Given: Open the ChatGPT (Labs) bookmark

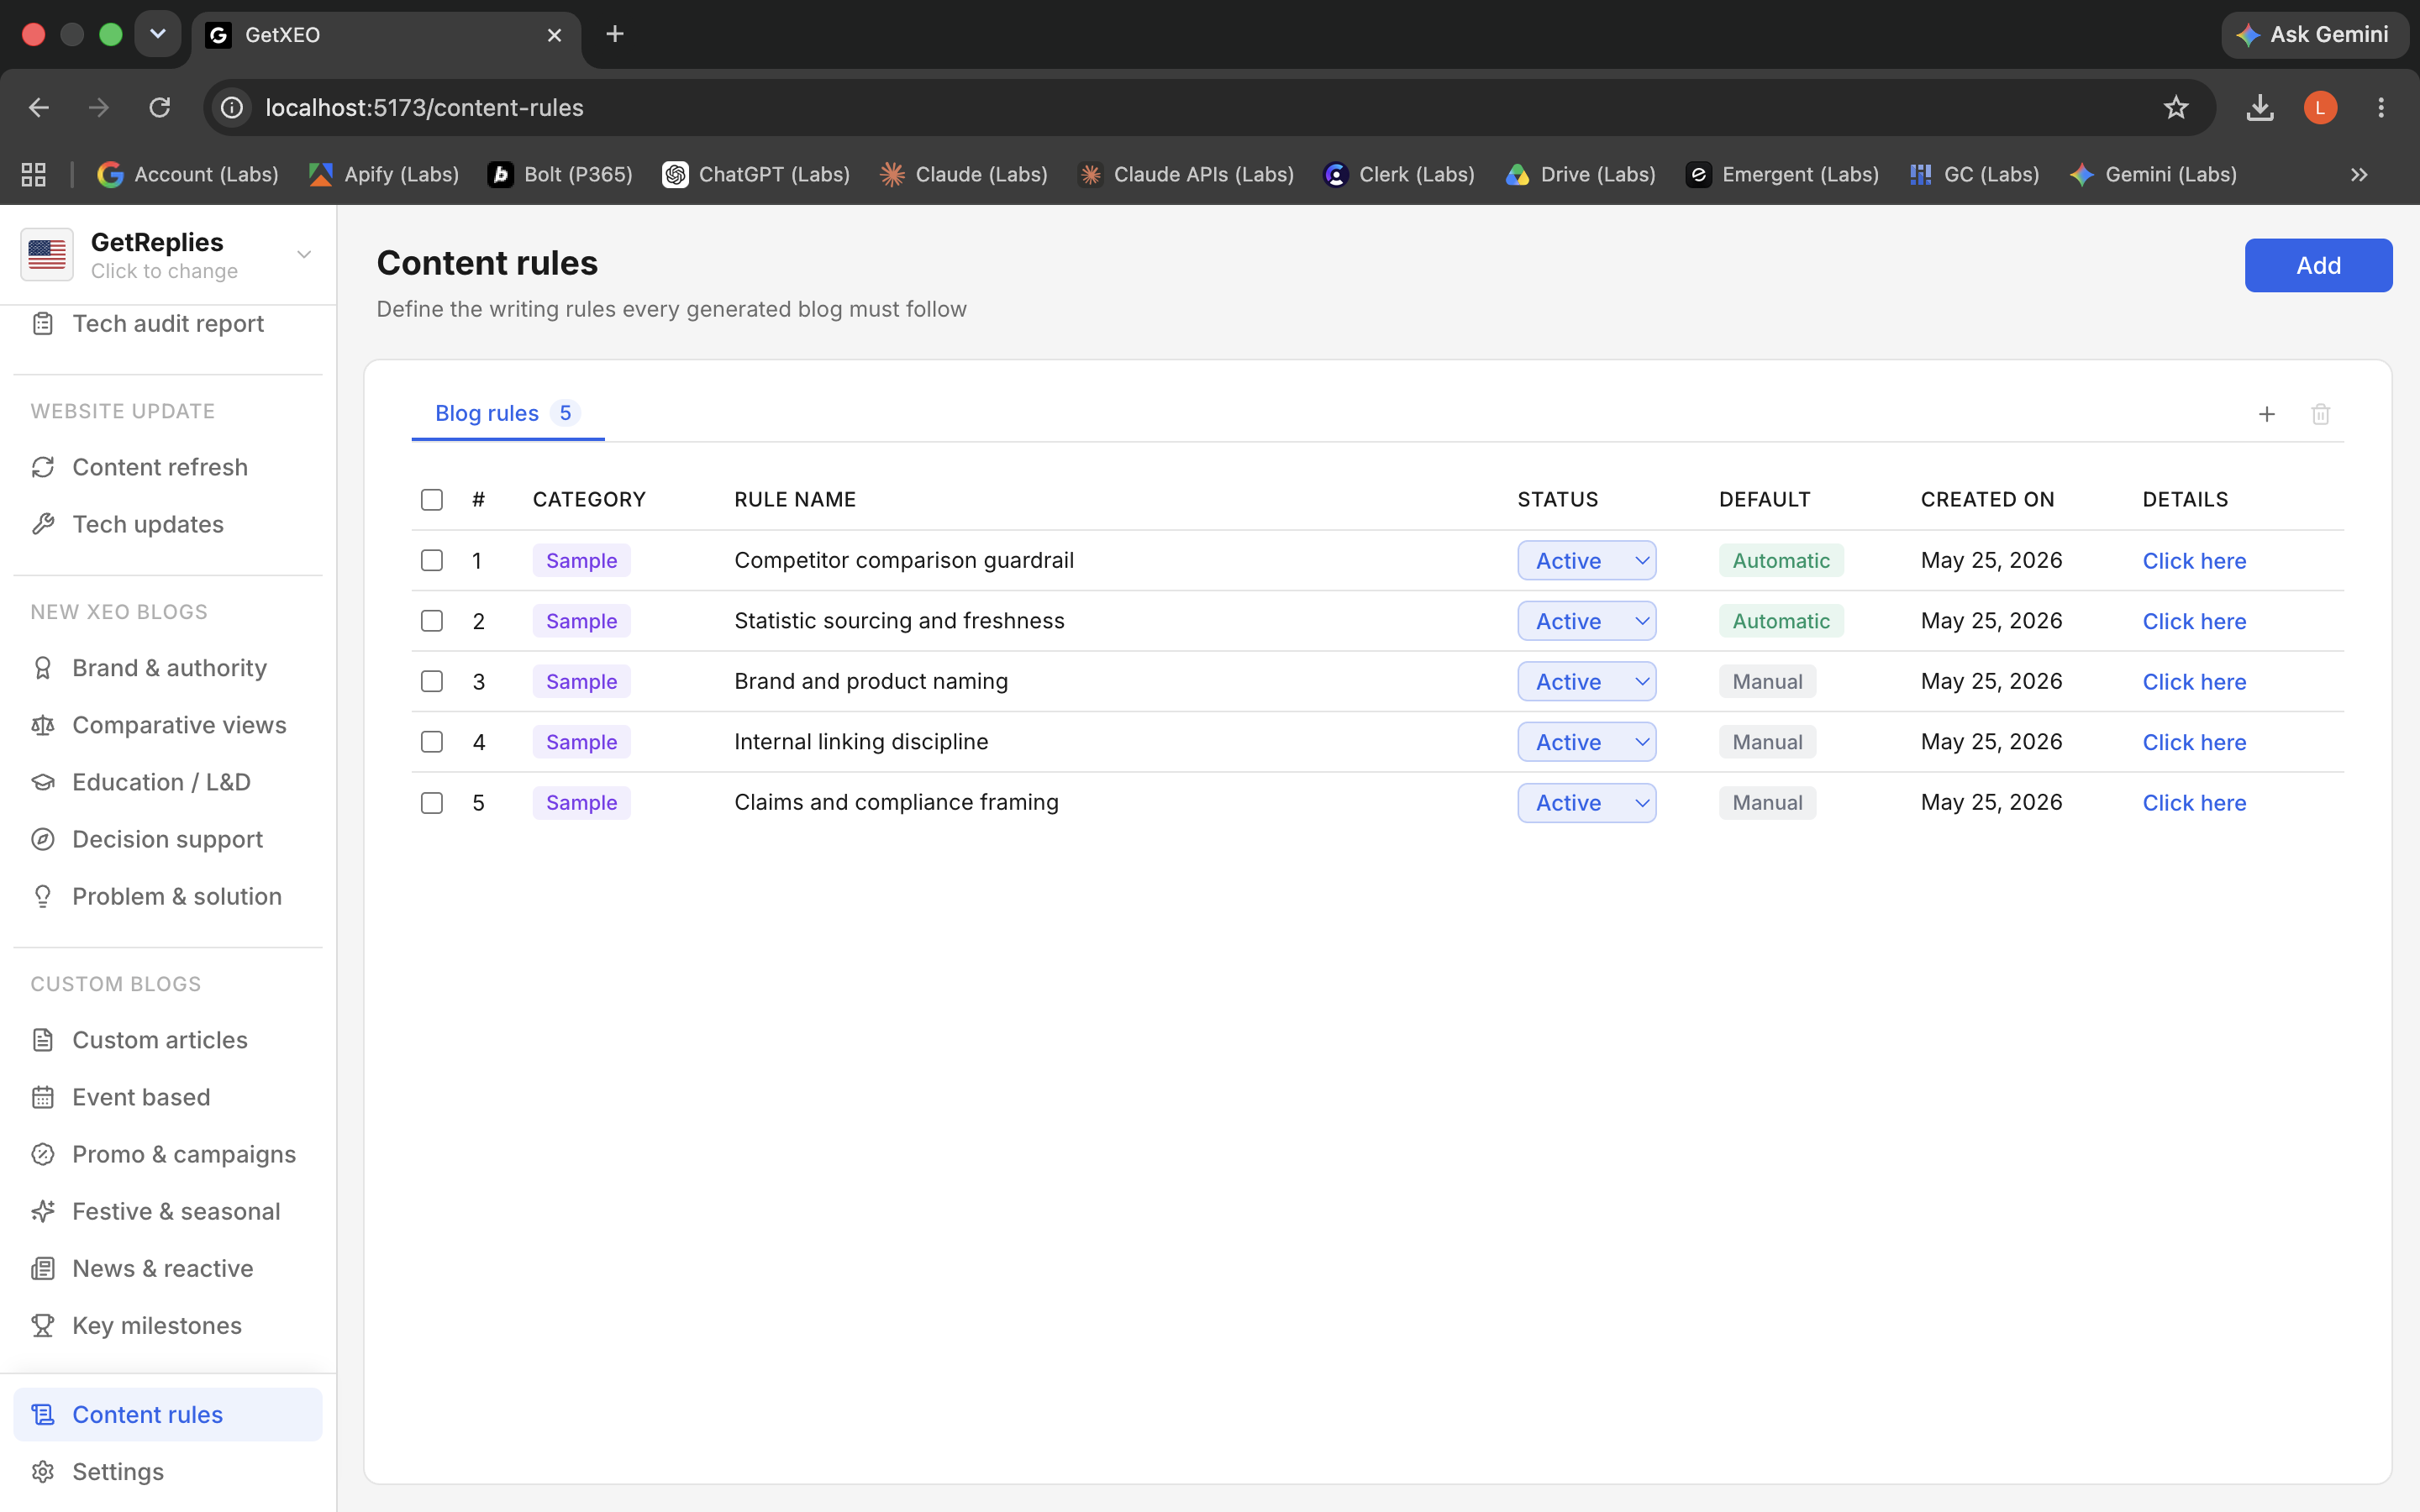Looking at the screenshot, I should (756, 174).
